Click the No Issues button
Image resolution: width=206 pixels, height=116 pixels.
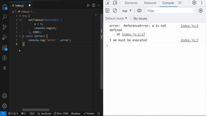click(x=140, y=18)
